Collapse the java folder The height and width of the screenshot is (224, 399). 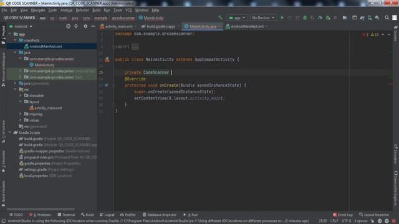click(x=15, y=52)
